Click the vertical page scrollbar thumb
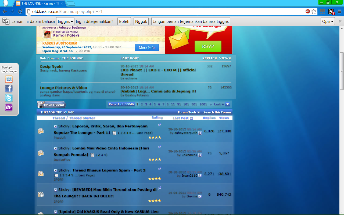Screen dimensions: 344x215 pos(342,71)
